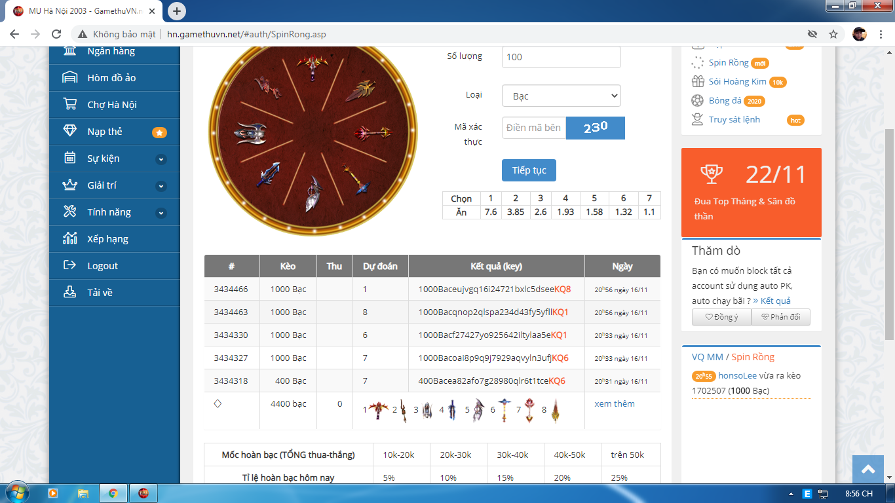Click the Logout arrow icon in sidebar
Viewport: 895px width, 503px height.
69,266
